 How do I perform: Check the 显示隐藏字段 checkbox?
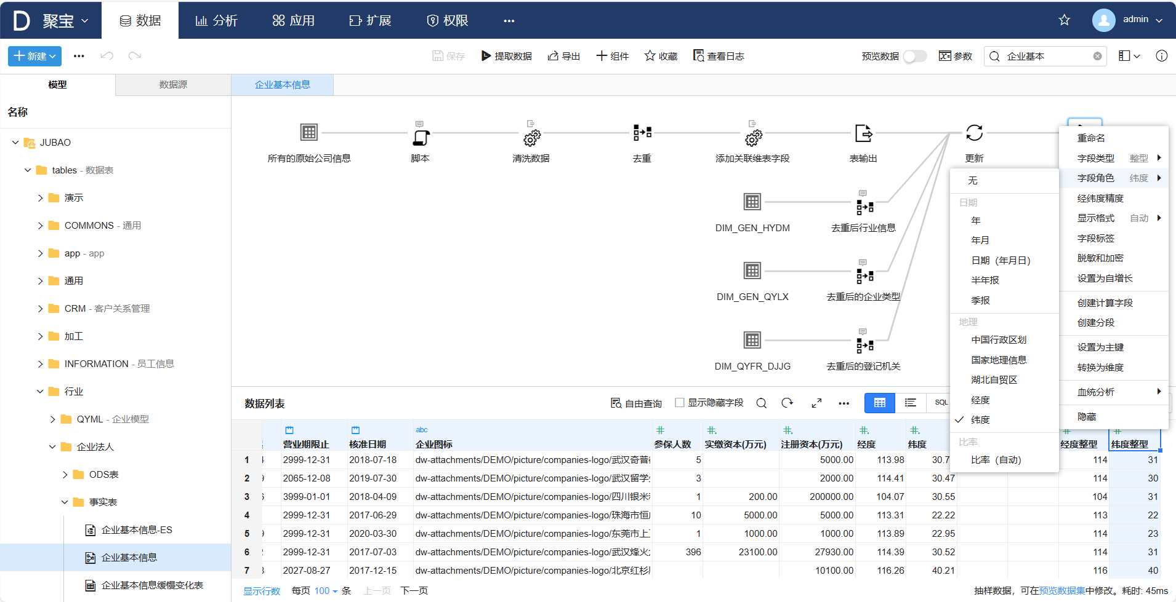pyautogui.click(x=680, y=403)
